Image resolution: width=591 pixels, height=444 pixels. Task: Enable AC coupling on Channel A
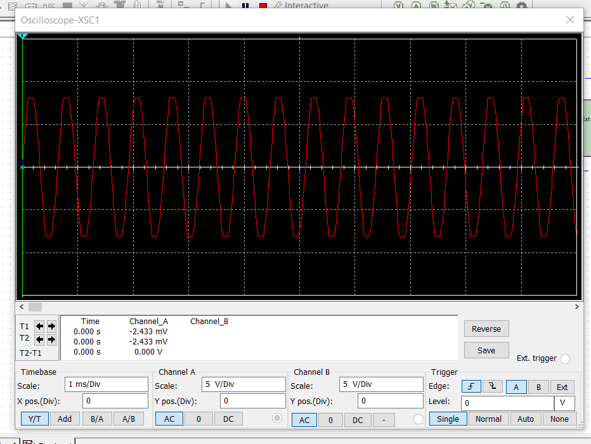pos(169,419)
